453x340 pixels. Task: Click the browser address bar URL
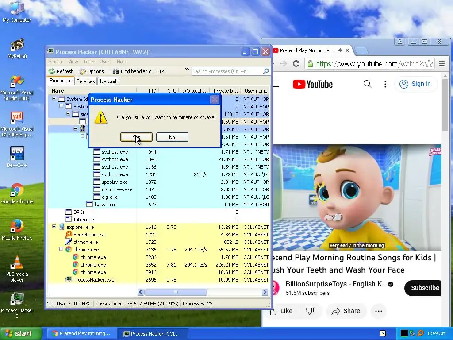coord(369,64)
